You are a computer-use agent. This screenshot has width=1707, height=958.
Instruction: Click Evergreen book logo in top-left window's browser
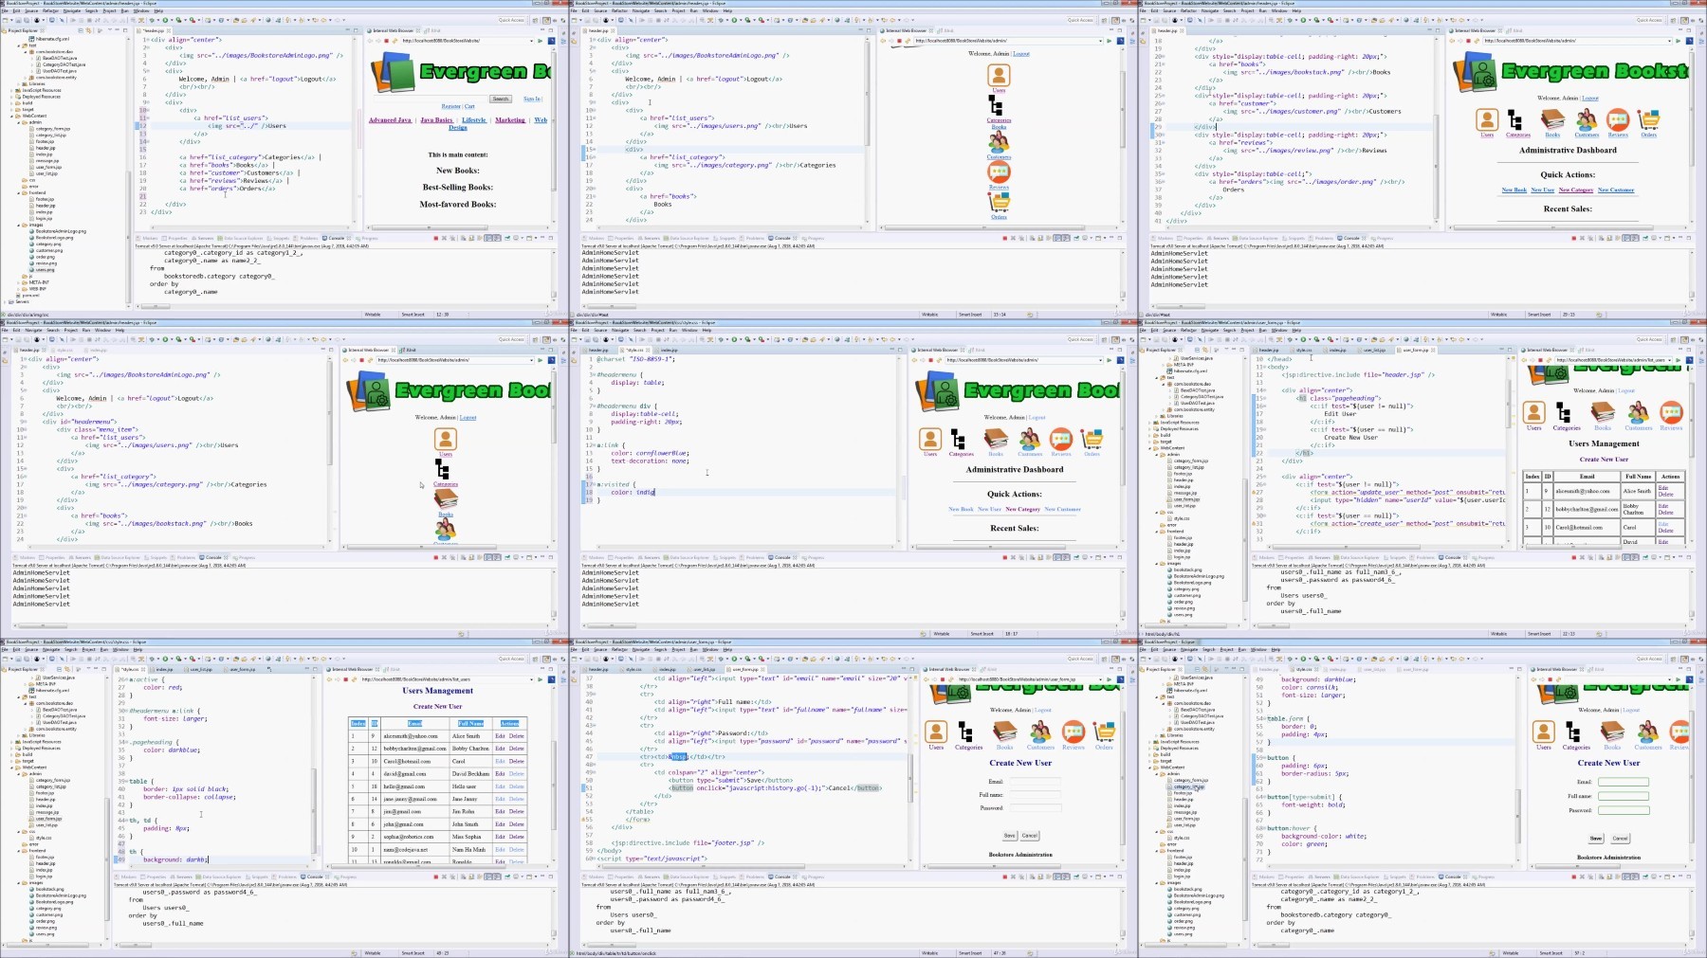392,73
